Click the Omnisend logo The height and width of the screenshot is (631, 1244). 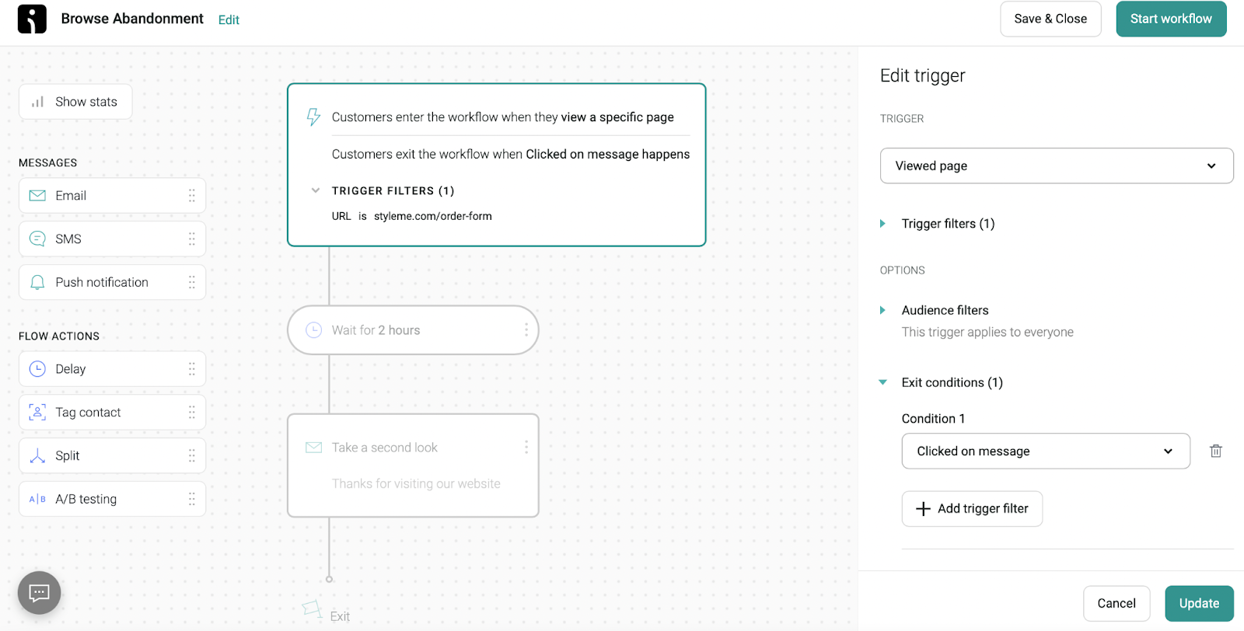(31, 19)
